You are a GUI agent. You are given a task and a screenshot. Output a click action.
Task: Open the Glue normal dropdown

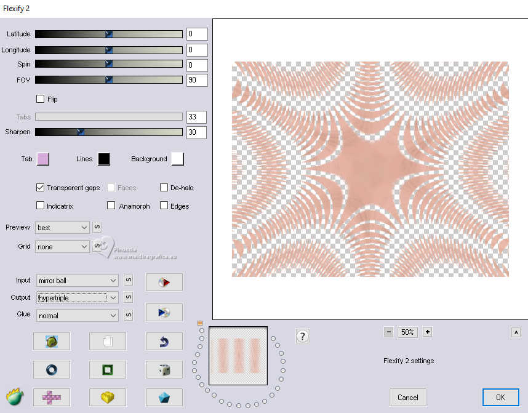[x=78, y=316]
